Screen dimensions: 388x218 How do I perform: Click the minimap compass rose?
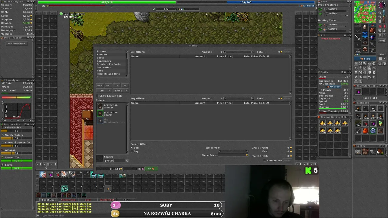(382, 5)
